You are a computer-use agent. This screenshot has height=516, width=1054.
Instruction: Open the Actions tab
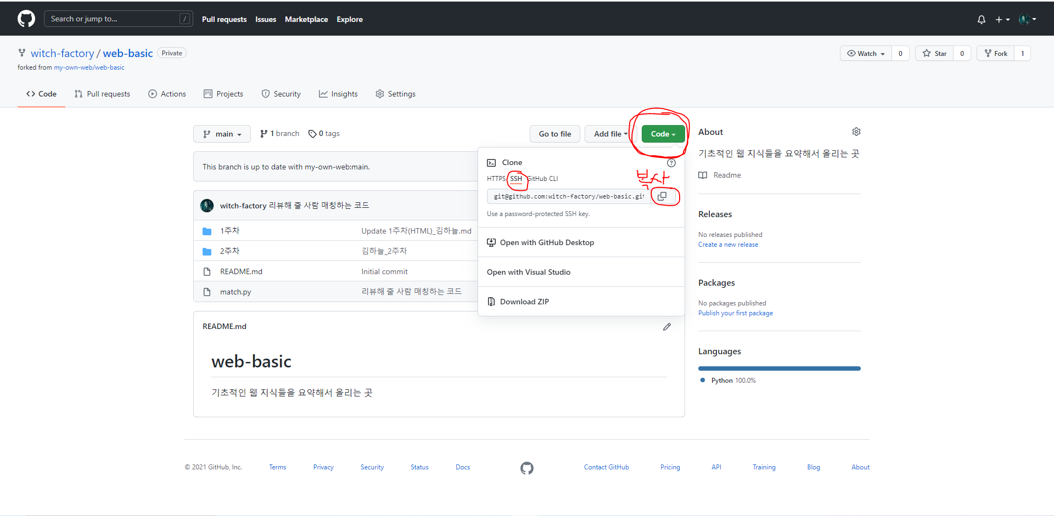point(167,94)
